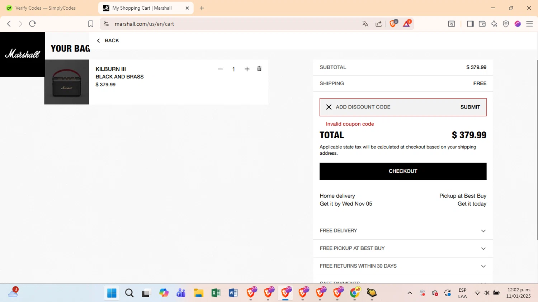Screen dimensions: 538x302
Task: Close the Marshall shopping cart tab
Action: [x=187, y=8]
